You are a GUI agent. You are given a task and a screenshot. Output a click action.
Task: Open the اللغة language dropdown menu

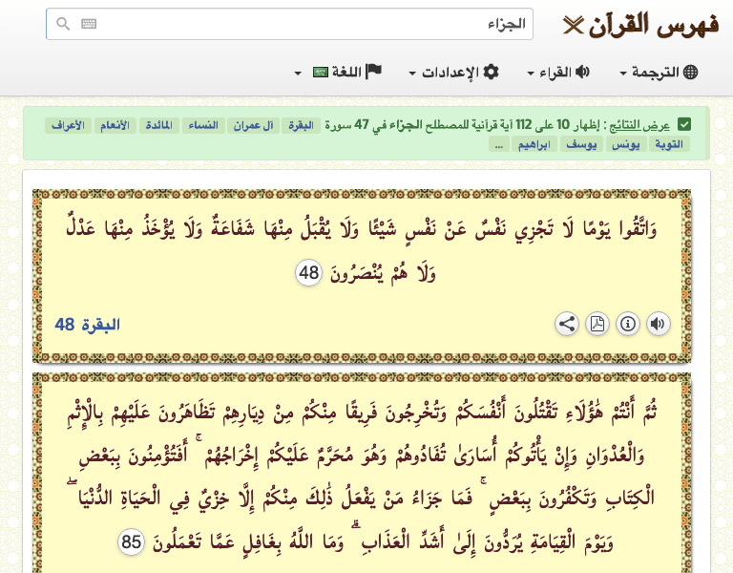coord(339,73)
